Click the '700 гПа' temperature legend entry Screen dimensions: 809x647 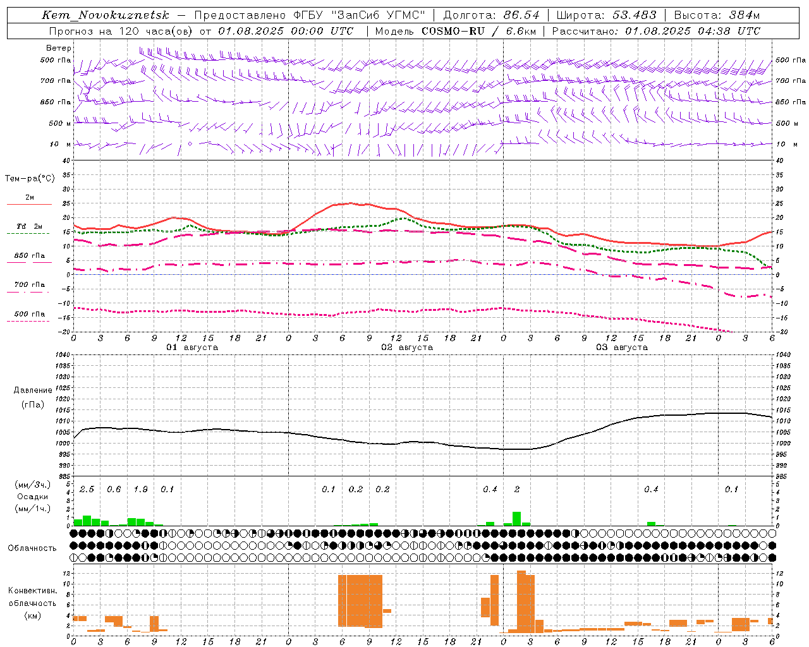[29, 285]
